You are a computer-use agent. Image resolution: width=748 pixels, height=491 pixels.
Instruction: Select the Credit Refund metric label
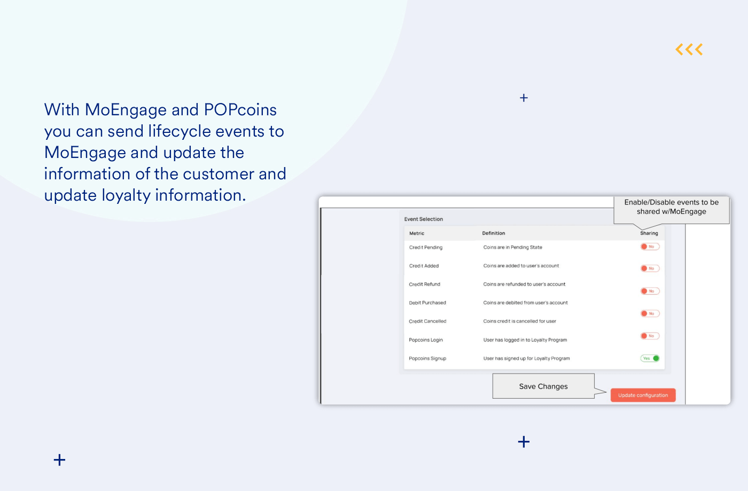(425, 284)
